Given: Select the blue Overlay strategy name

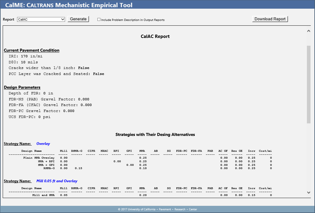Looking at the screenshot, I should (x=43, y=144).
